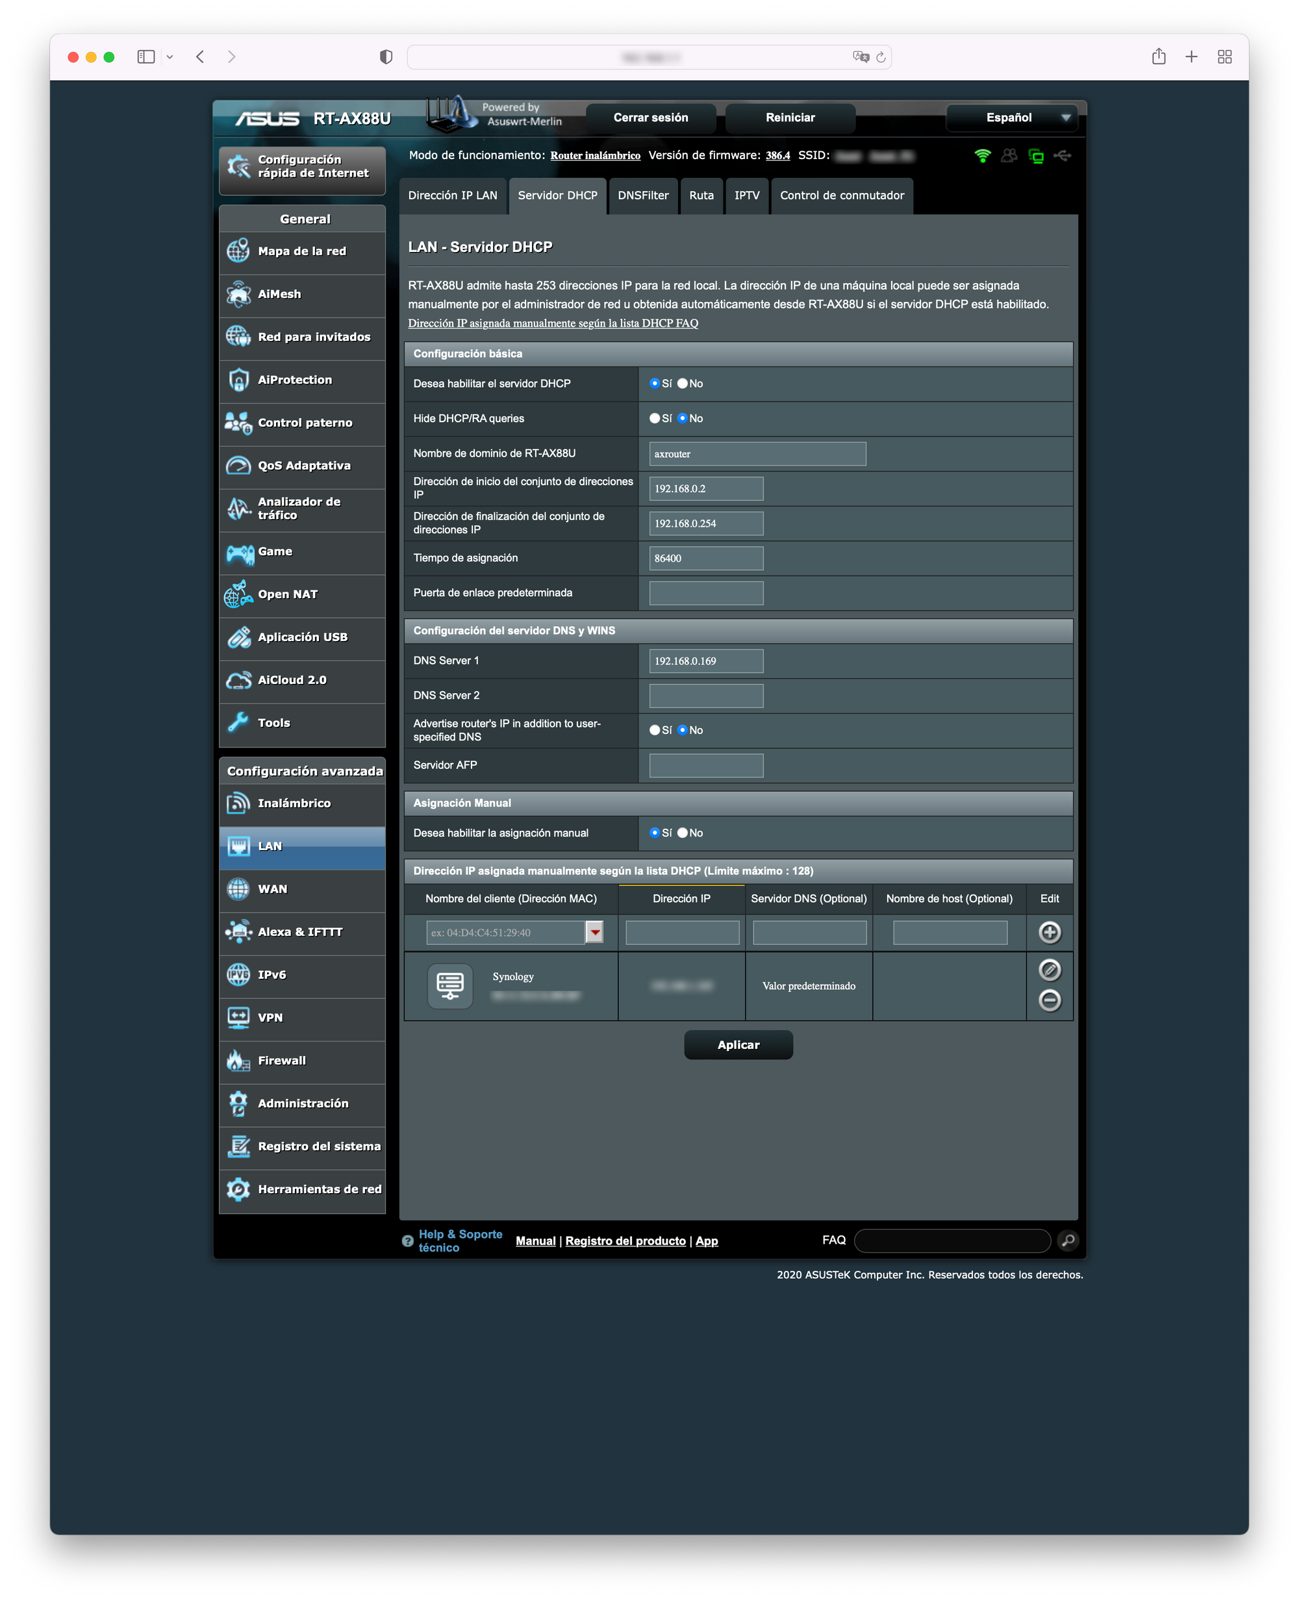The height and width of the screenshot is (1601, 1299).
Task: Open Control paterno icon
Action: point(238,423)
